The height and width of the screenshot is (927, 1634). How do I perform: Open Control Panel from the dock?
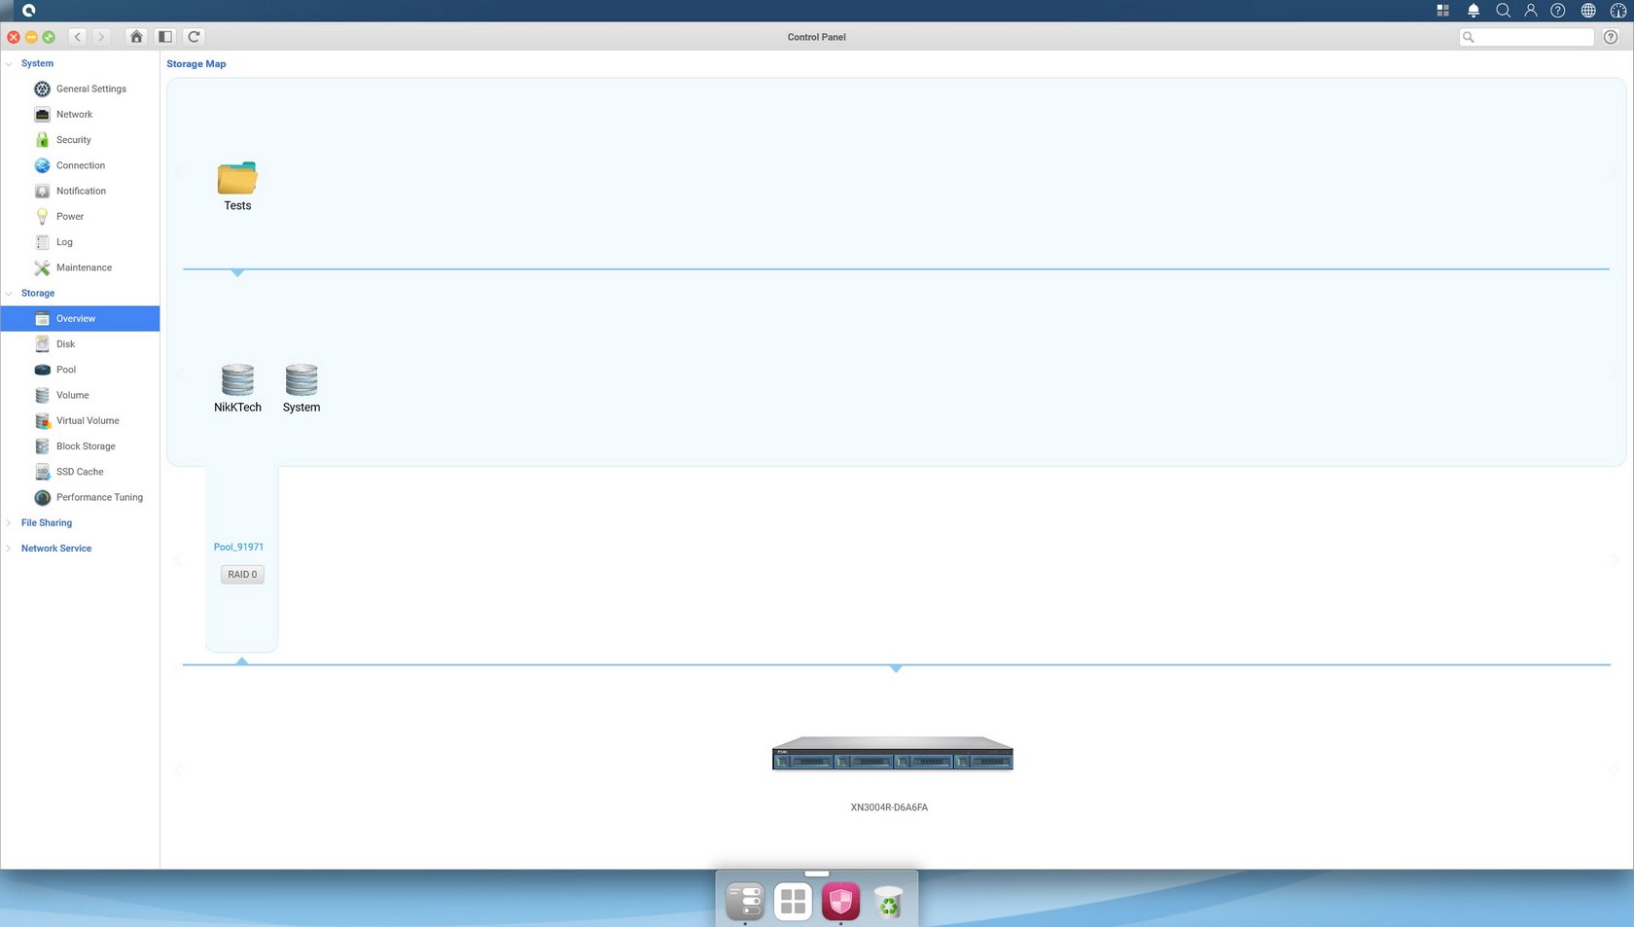point(745,902)
